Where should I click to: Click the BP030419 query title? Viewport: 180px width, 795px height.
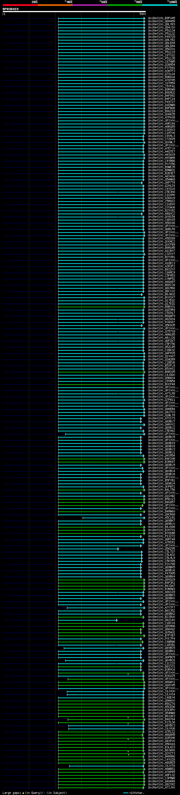point(10,9)
